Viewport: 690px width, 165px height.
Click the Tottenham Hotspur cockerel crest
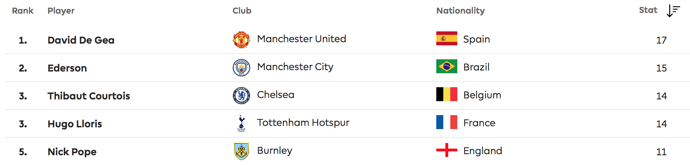pyautogui.click(x=241, y=123)
